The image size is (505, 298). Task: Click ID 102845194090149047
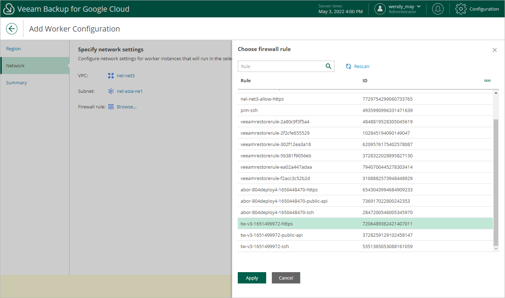point(386,133)
